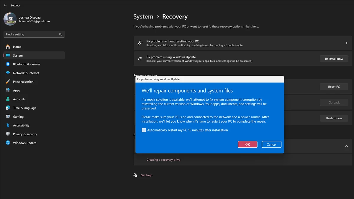
Task: Click the back arrow in Settings header
Action: click(x=5, y=5)
